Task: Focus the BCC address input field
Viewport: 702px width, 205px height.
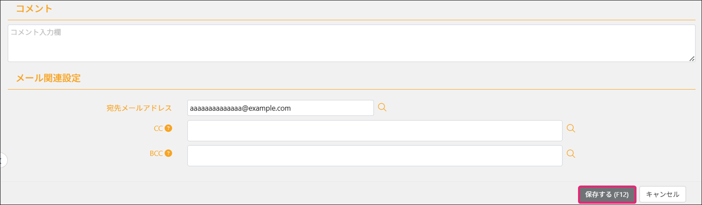Action: coord(374,156)
